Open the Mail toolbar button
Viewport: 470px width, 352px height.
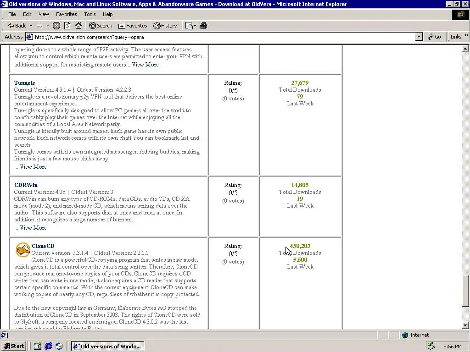[x=190, y=26]
